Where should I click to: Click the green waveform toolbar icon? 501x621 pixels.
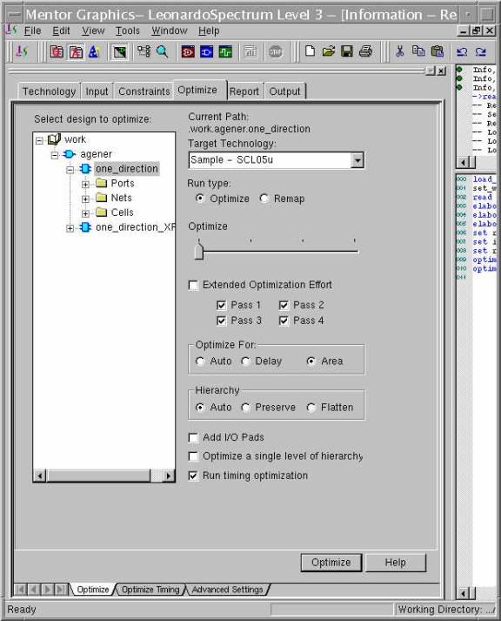[x=225, y=52]
